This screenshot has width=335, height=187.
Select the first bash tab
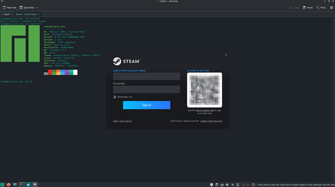click(5, 14)
